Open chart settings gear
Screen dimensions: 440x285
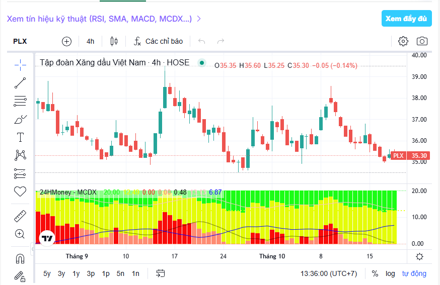pos(403,41)
